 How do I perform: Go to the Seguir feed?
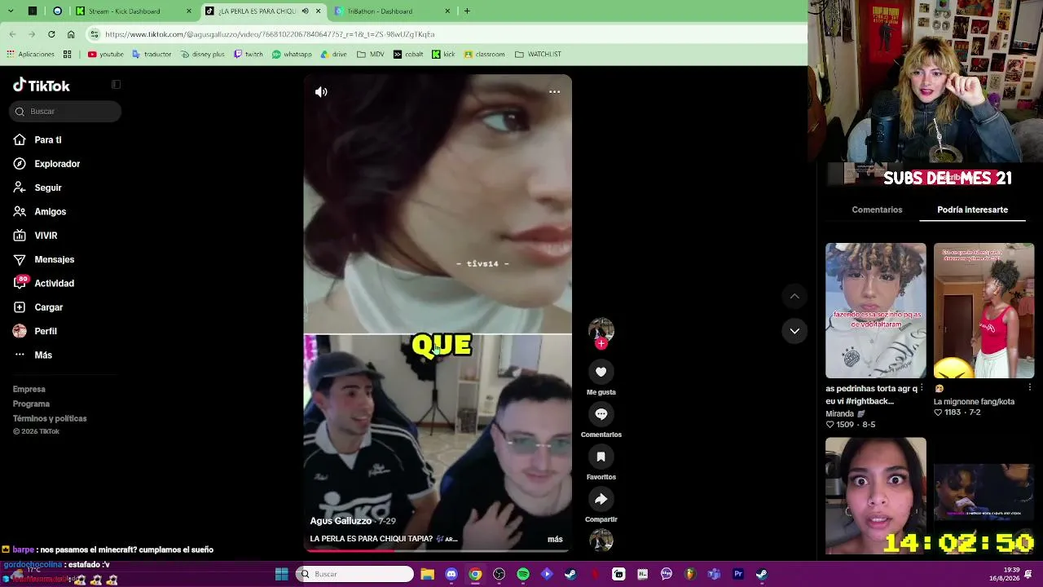[x=37, y=188]
